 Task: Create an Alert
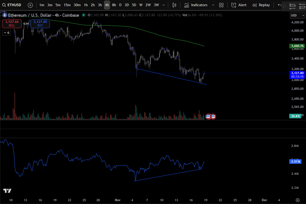coord(239,5)
